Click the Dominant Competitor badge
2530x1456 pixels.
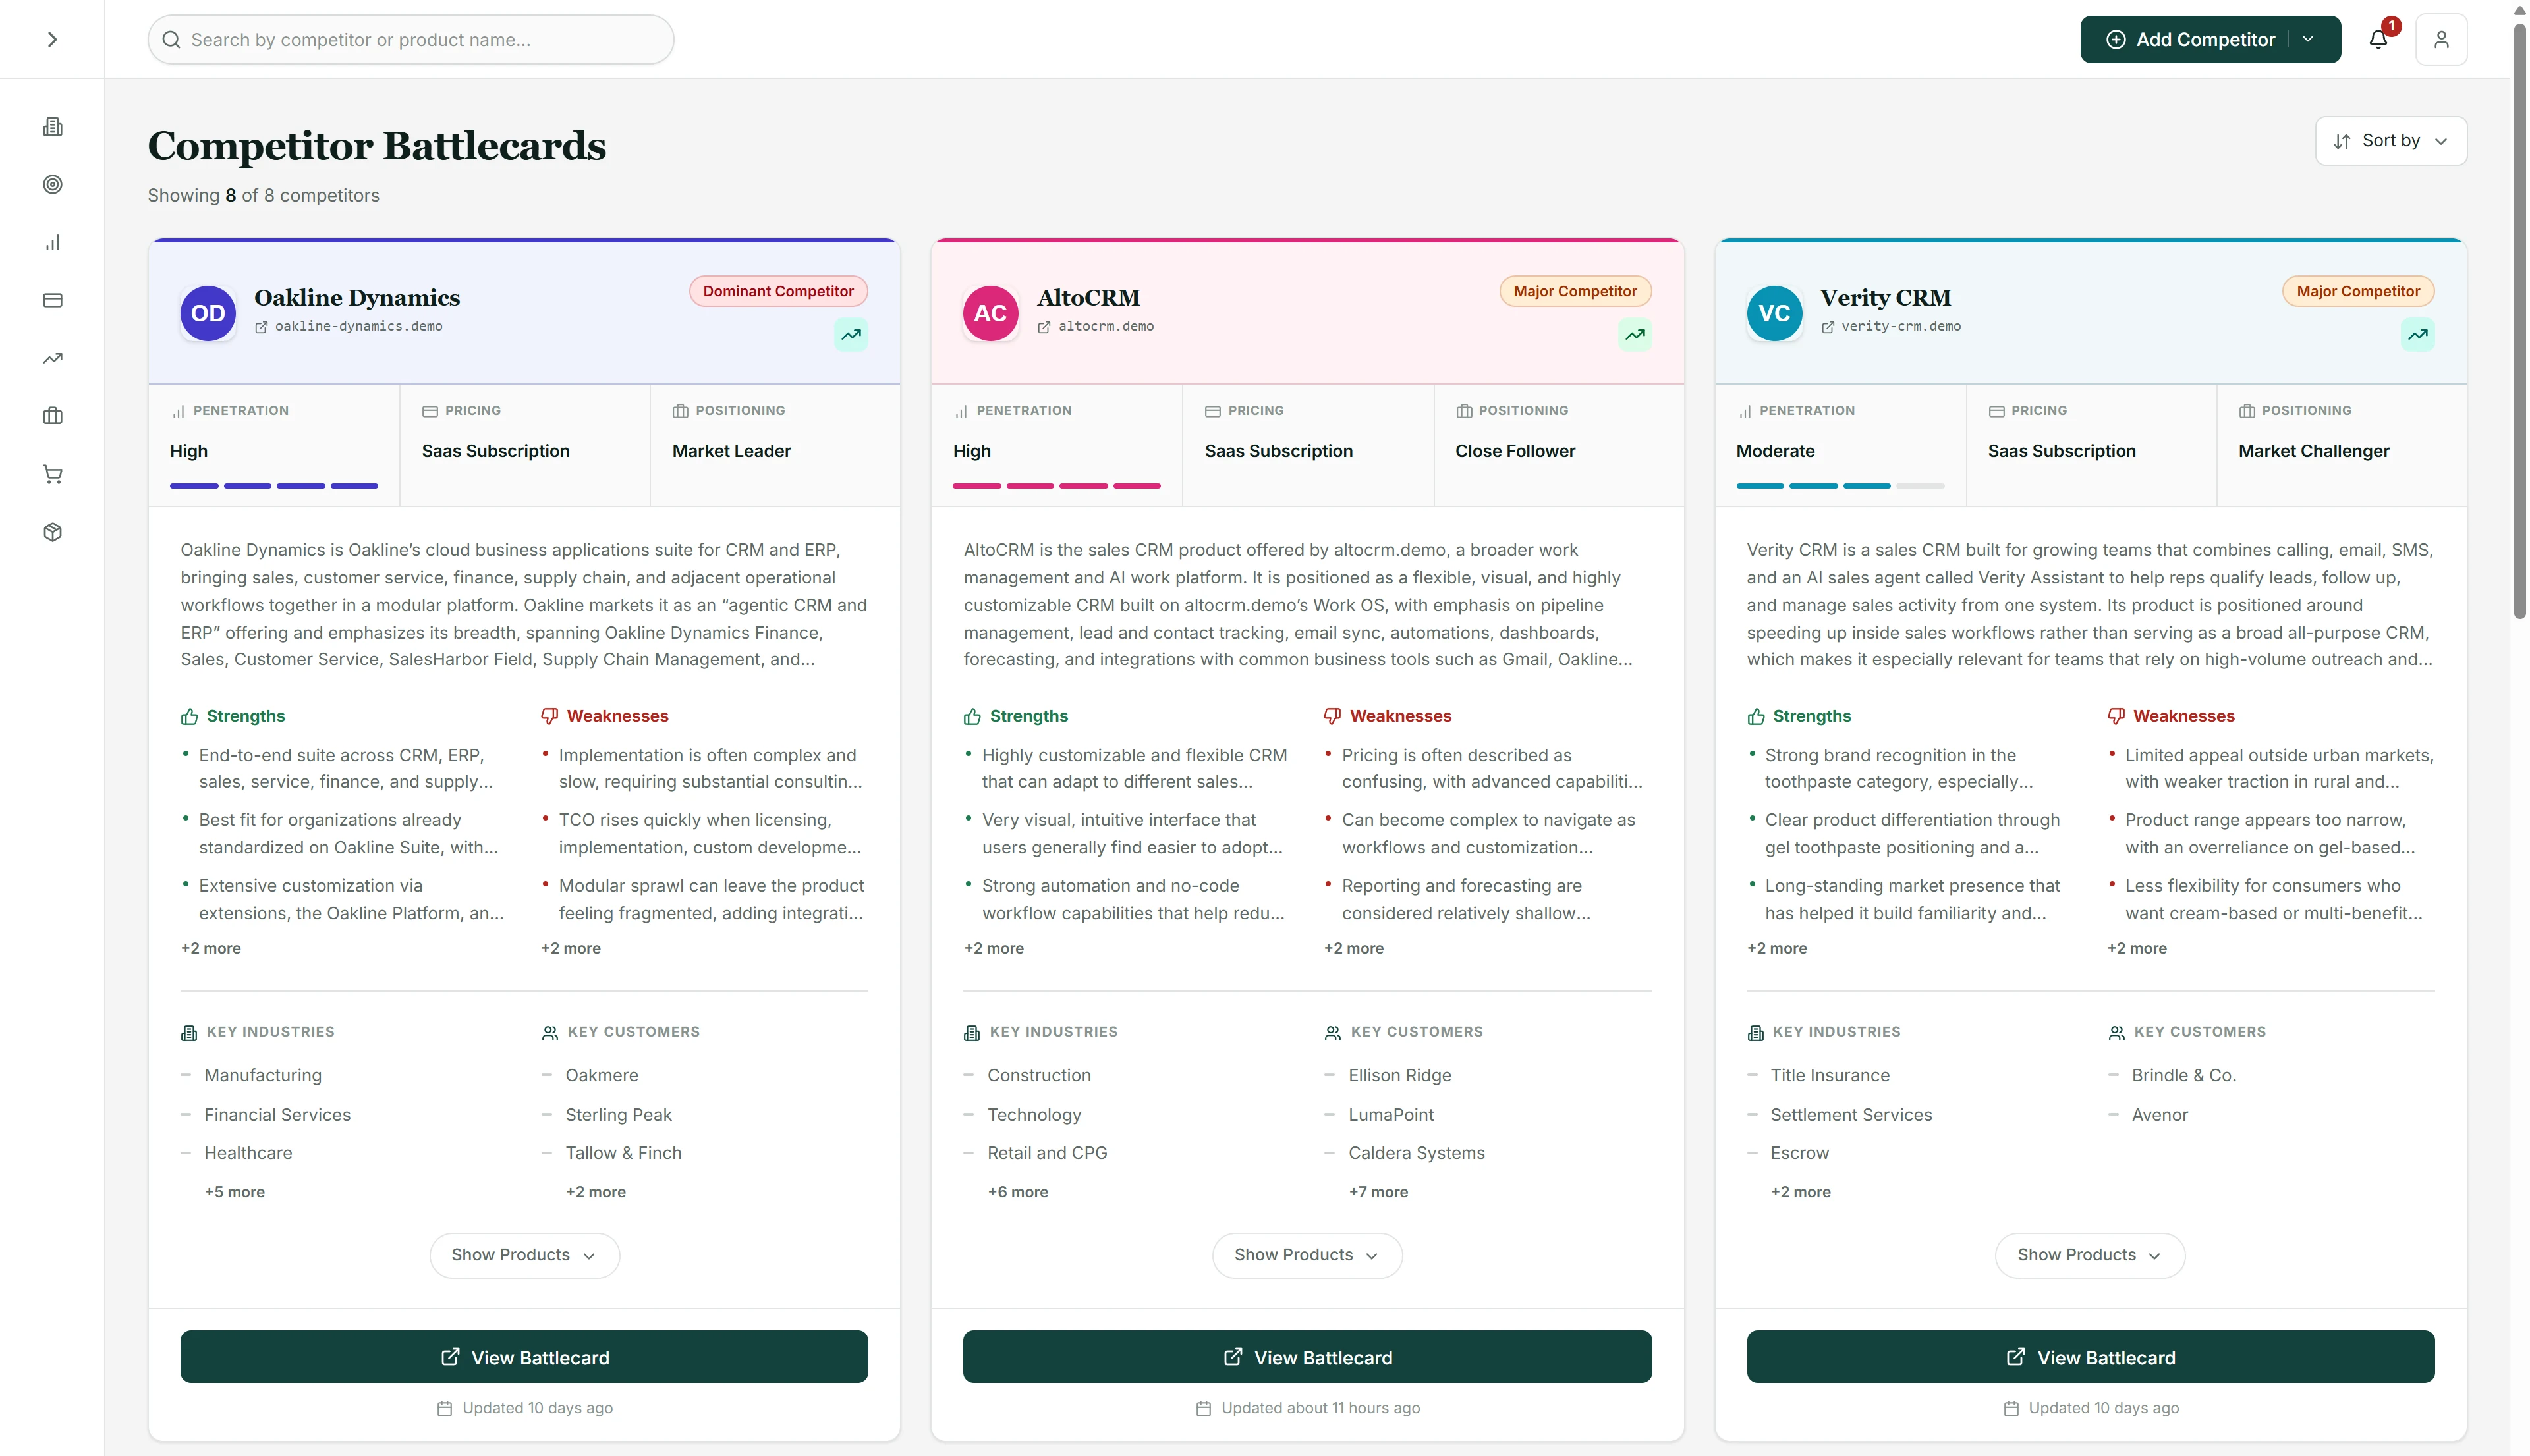click(x=777, y=291)
